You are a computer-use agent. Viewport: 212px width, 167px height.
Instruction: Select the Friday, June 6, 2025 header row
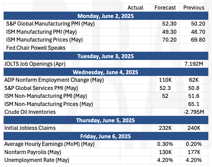click(x=106, y=136)
